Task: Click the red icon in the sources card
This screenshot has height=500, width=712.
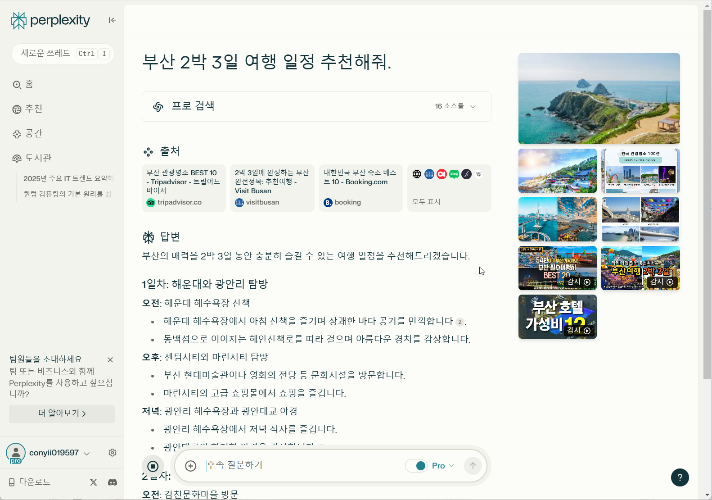Action: [x=442, y=174]
